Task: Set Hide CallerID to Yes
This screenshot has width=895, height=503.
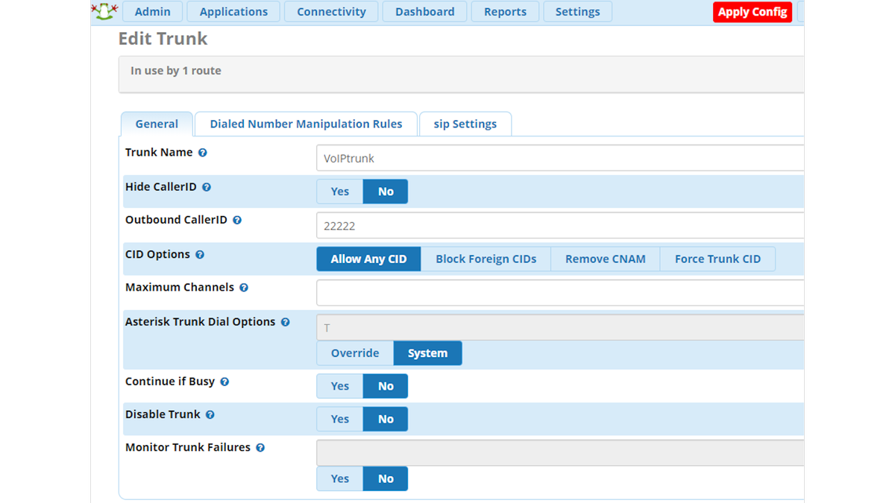Action: [x=339, y=191]
